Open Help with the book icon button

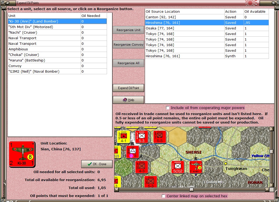128,100
